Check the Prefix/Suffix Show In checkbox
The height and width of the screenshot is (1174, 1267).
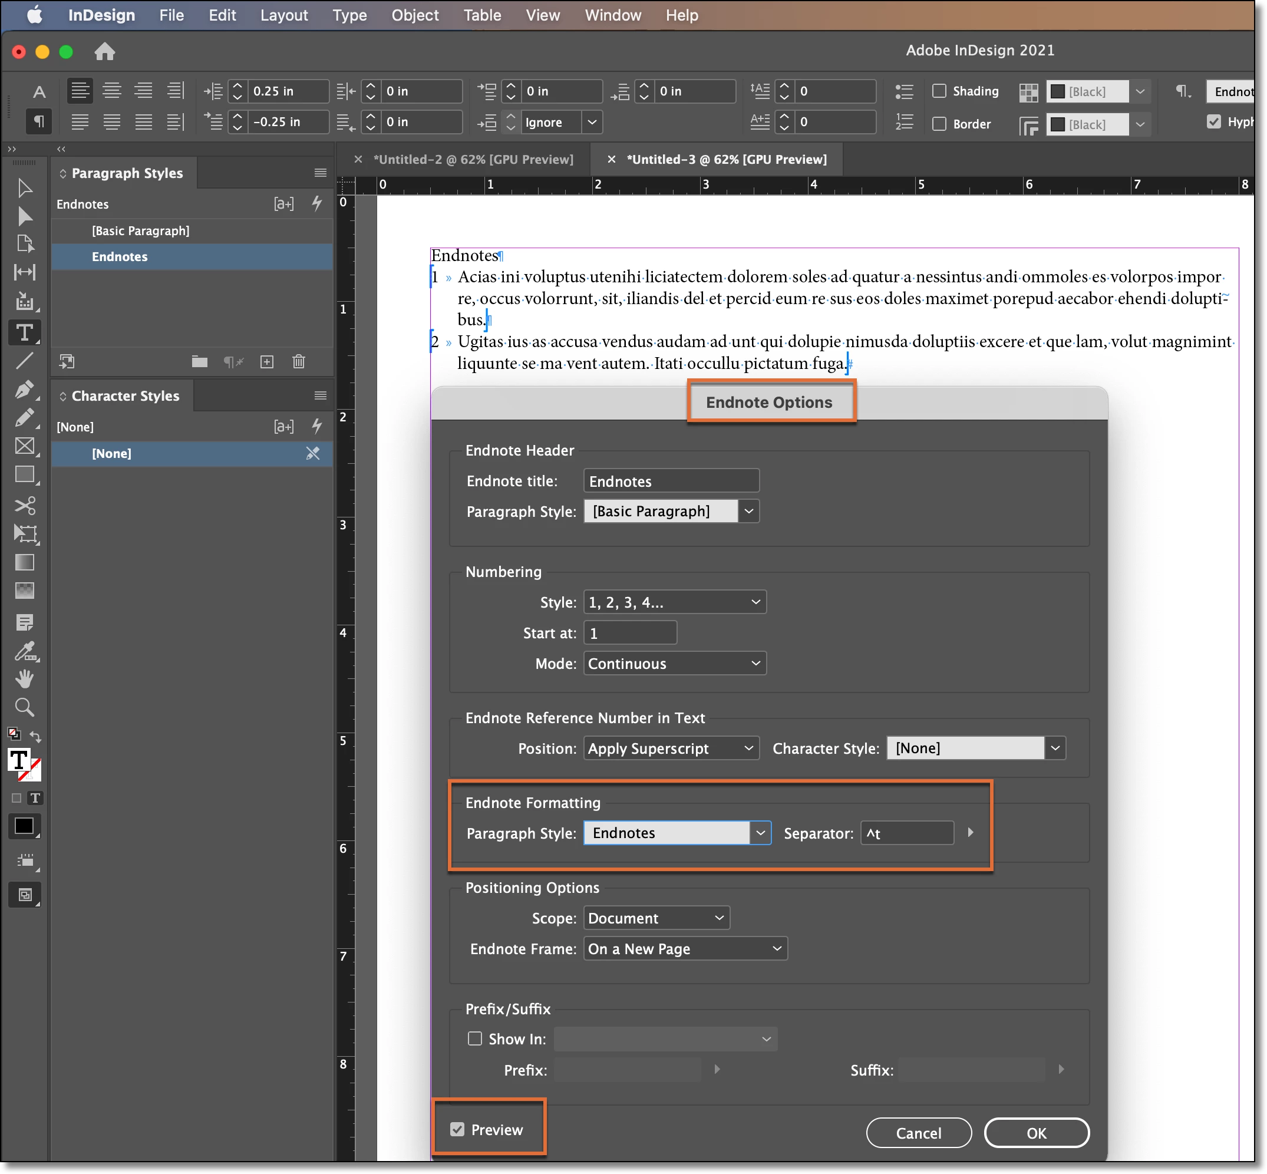[x=474, y=1038]
